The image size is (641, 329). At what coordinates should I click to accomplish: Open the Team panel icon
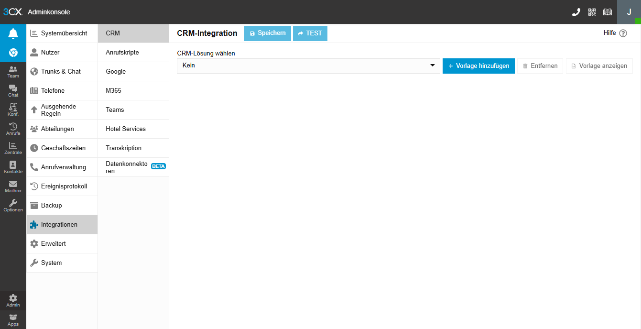[x=13, y=72]
